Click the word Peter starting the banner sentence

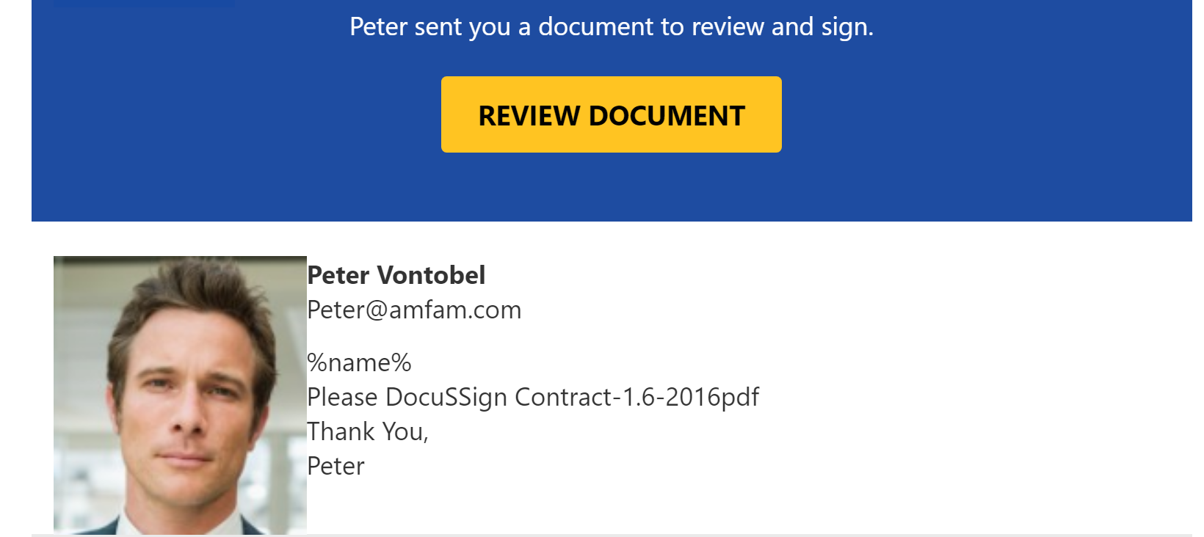[x=378, y=27]
